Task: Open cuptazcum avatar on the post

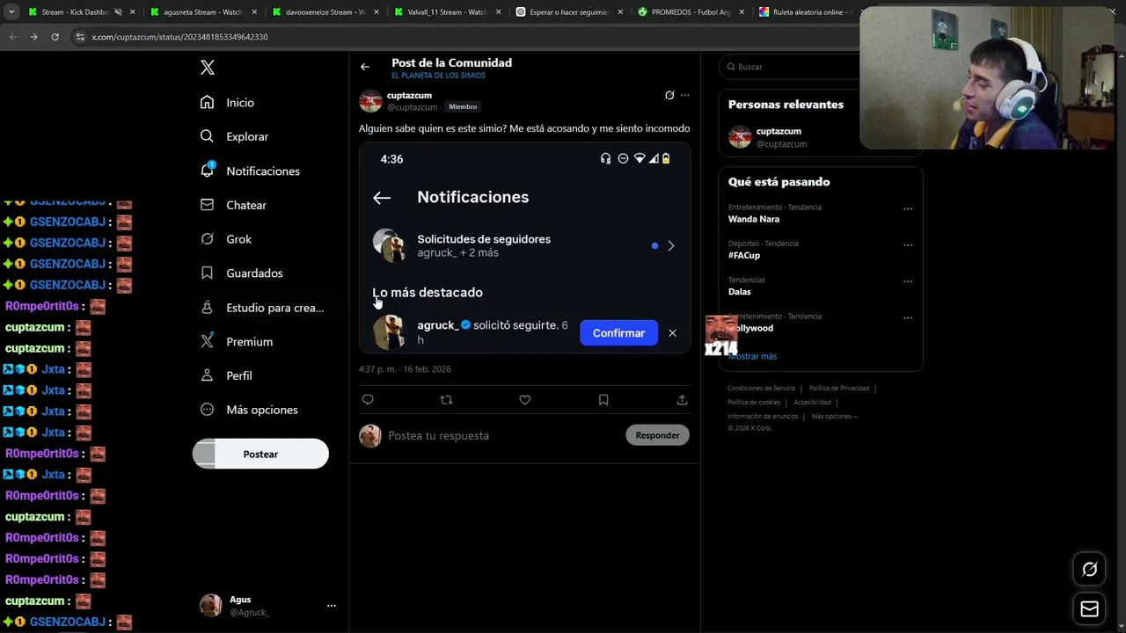Action: pyautogui.click(x=370, y=101)
